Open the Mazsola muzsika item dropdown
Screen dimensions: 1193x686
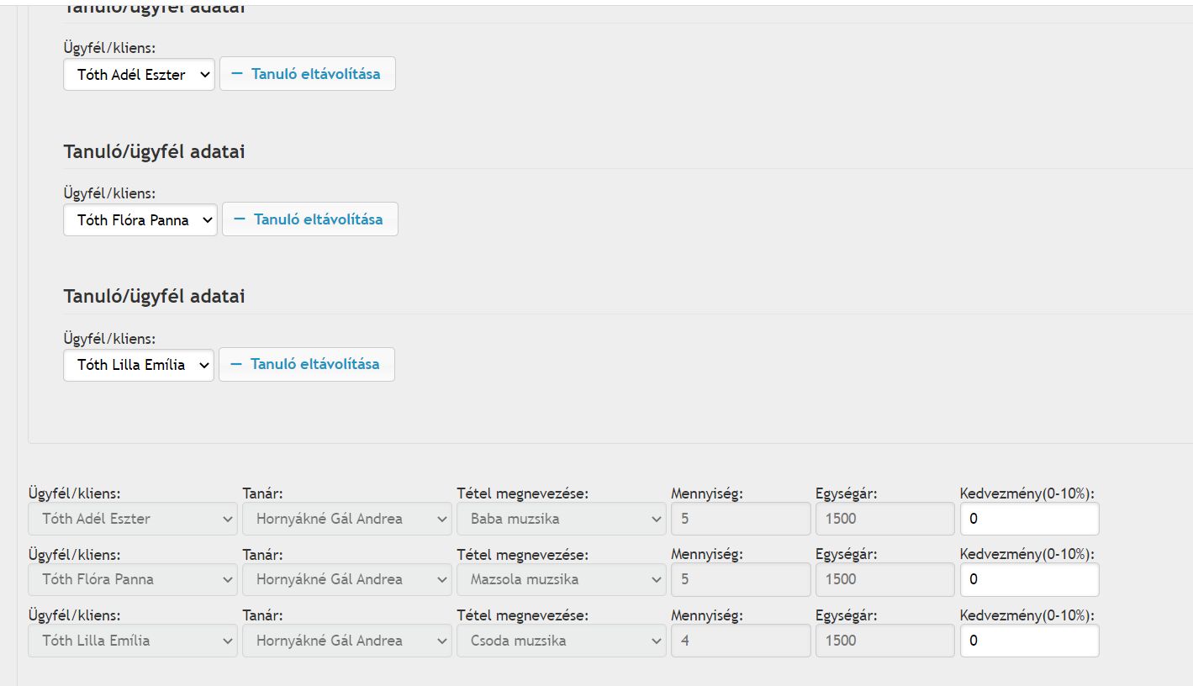[562, 579]
